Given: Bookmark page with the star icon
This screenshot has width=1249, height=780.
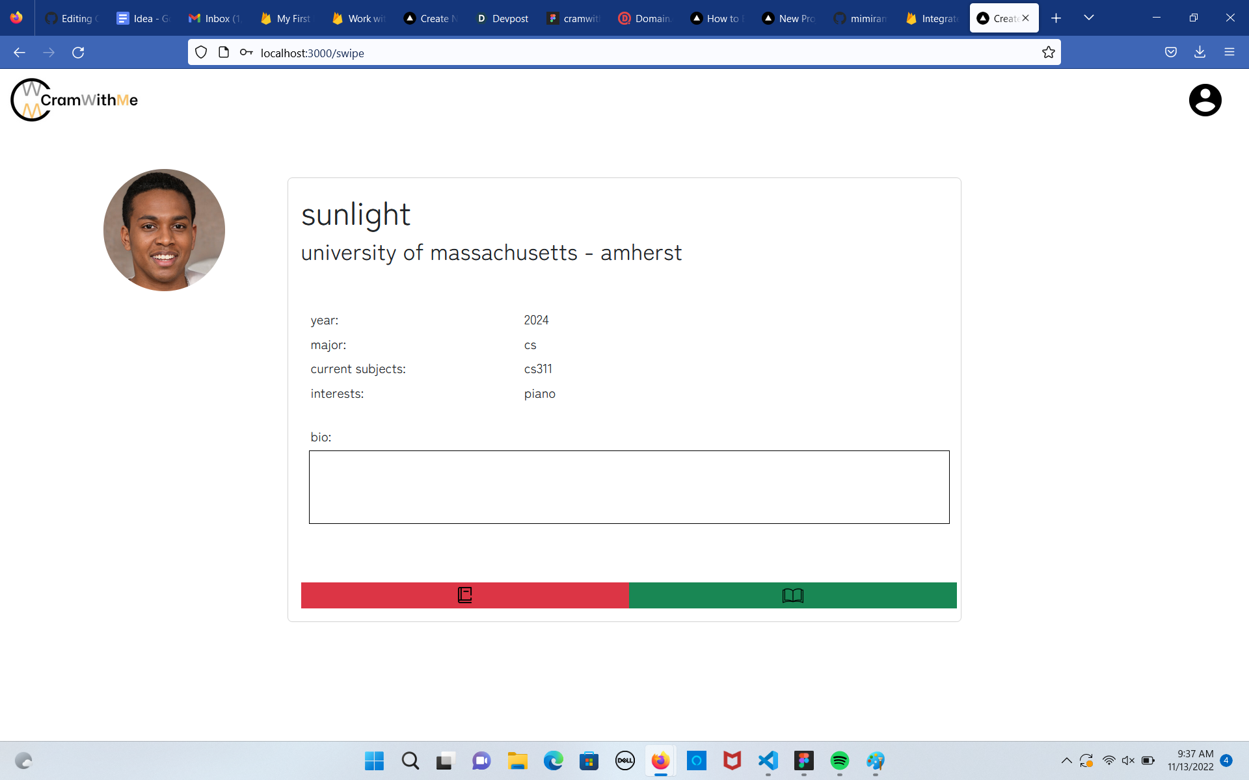Looking at the screenshot, I should point(1048,53).
